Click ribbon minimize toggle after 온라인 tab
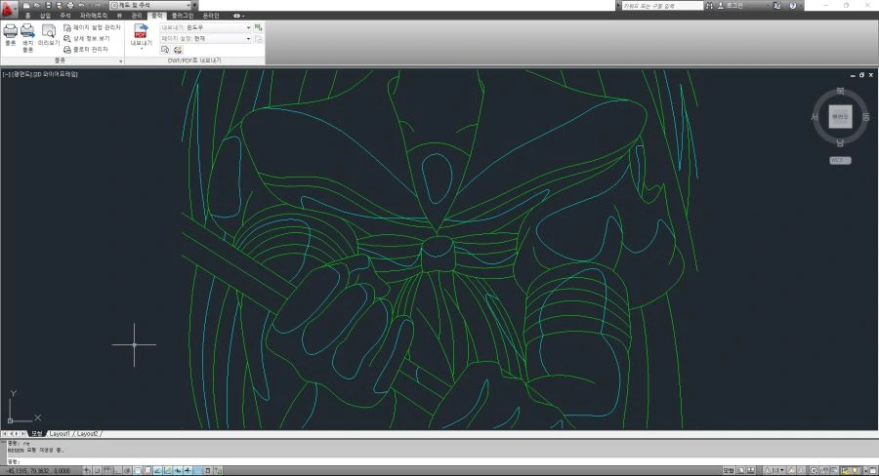Screen dimensions: 879x476 point(238,16)
